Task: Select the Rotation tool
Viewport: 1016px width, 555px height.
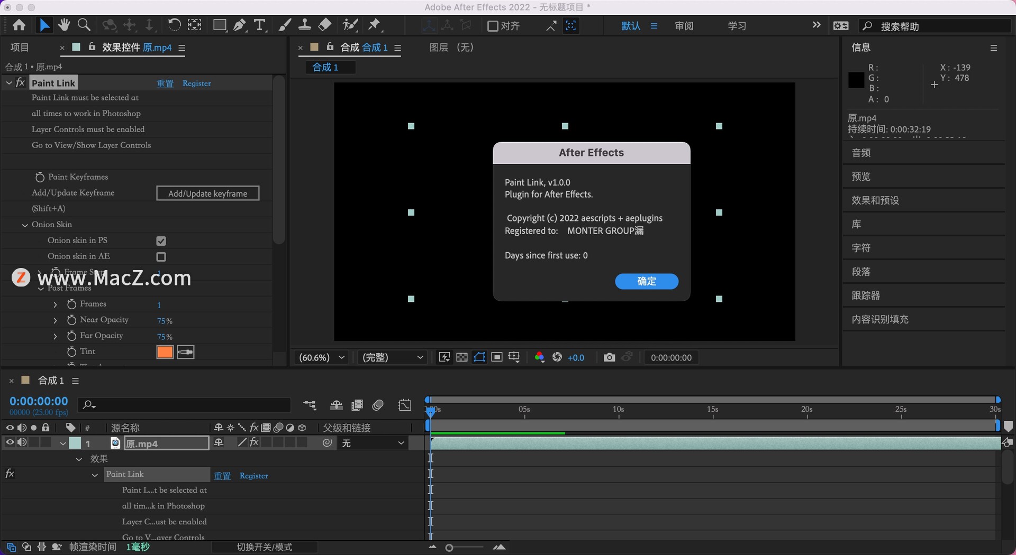Action: click(x=174, y=25)
